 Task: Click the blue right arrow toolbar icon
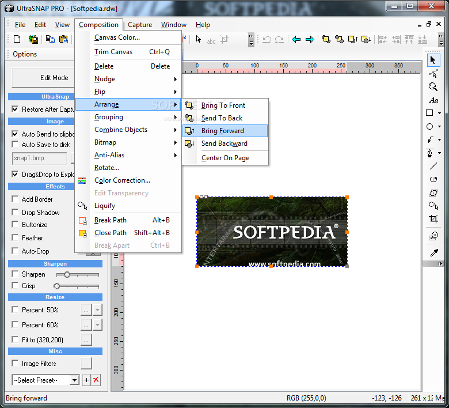coord(310,39)
